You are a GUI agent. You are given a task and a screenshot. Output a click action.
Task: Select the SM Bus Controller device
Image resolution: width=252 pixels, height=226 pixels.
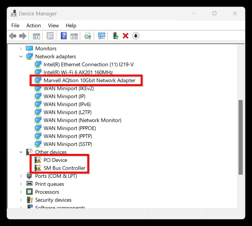pyautogui.click(x=64, y=168)
